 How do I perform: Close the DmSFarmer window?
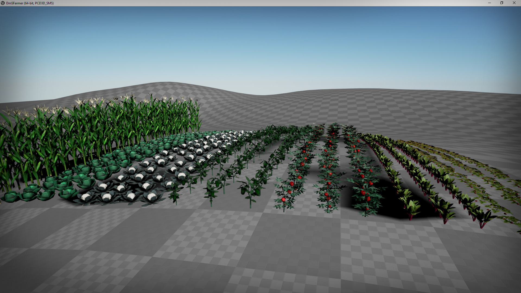[x=514, y=3]
